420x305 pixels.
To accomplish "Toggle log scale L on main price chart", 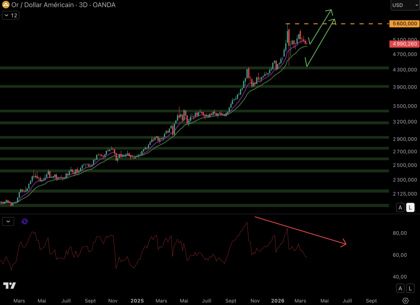I will point(410,208).
